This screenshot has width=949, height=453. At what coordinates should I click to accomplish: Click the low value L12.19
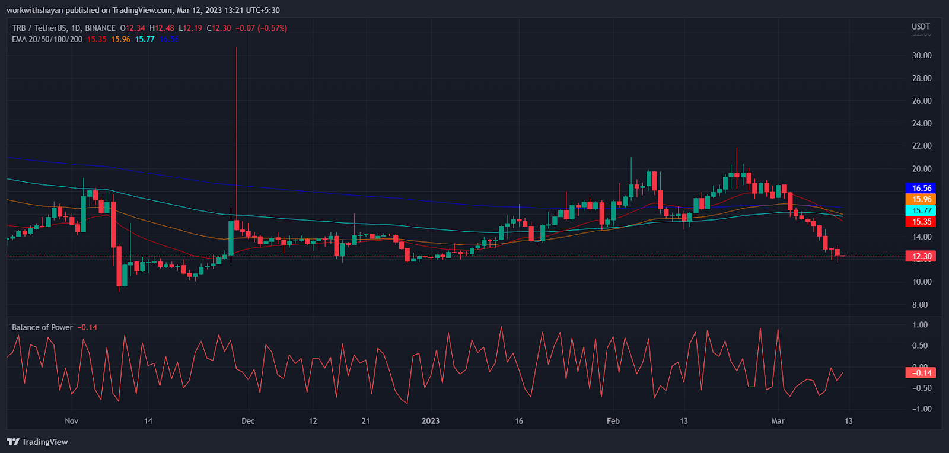pyautogui.click(x=190, y=28)
